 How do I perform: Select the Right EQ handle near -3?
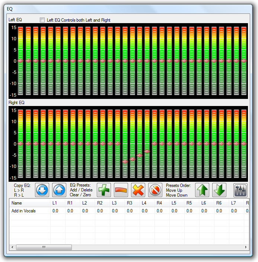(x=147, y=152)
